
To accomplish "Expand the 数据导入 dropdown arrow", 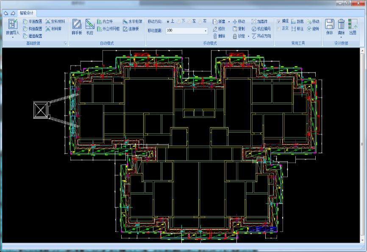I will (x=13, y=37).
